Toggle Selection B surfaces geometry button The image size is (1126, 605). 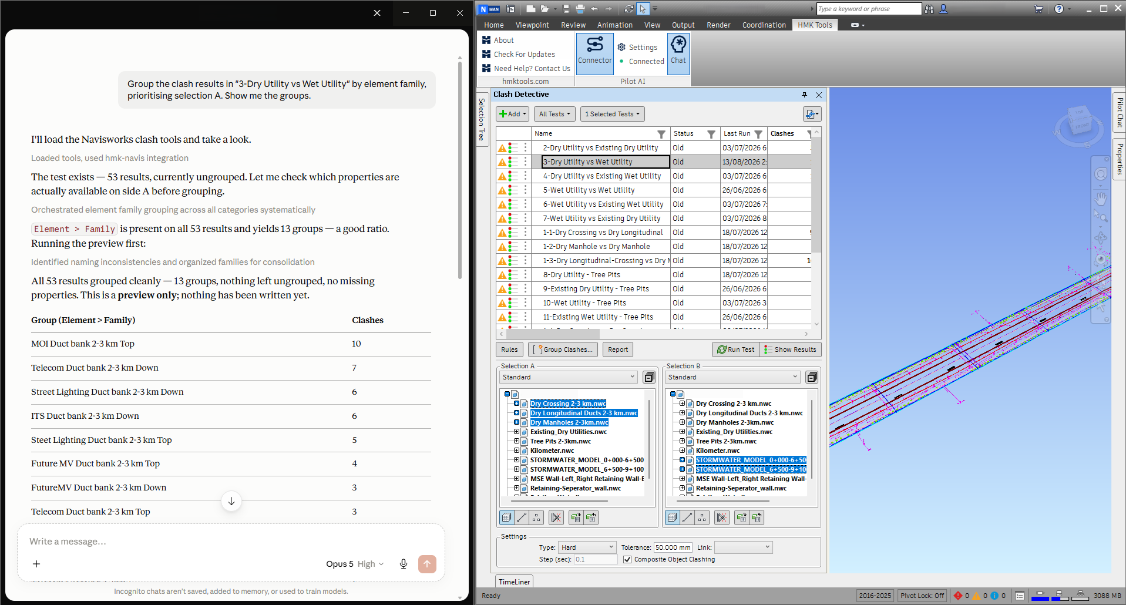click(x=673, y=517)
